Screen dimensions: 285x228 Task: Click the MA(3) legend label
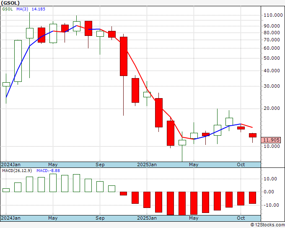pyautogui.click(x=22, y=9)
